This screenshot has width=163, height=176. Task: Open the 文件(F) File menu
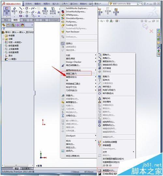(x=28, y=4)
